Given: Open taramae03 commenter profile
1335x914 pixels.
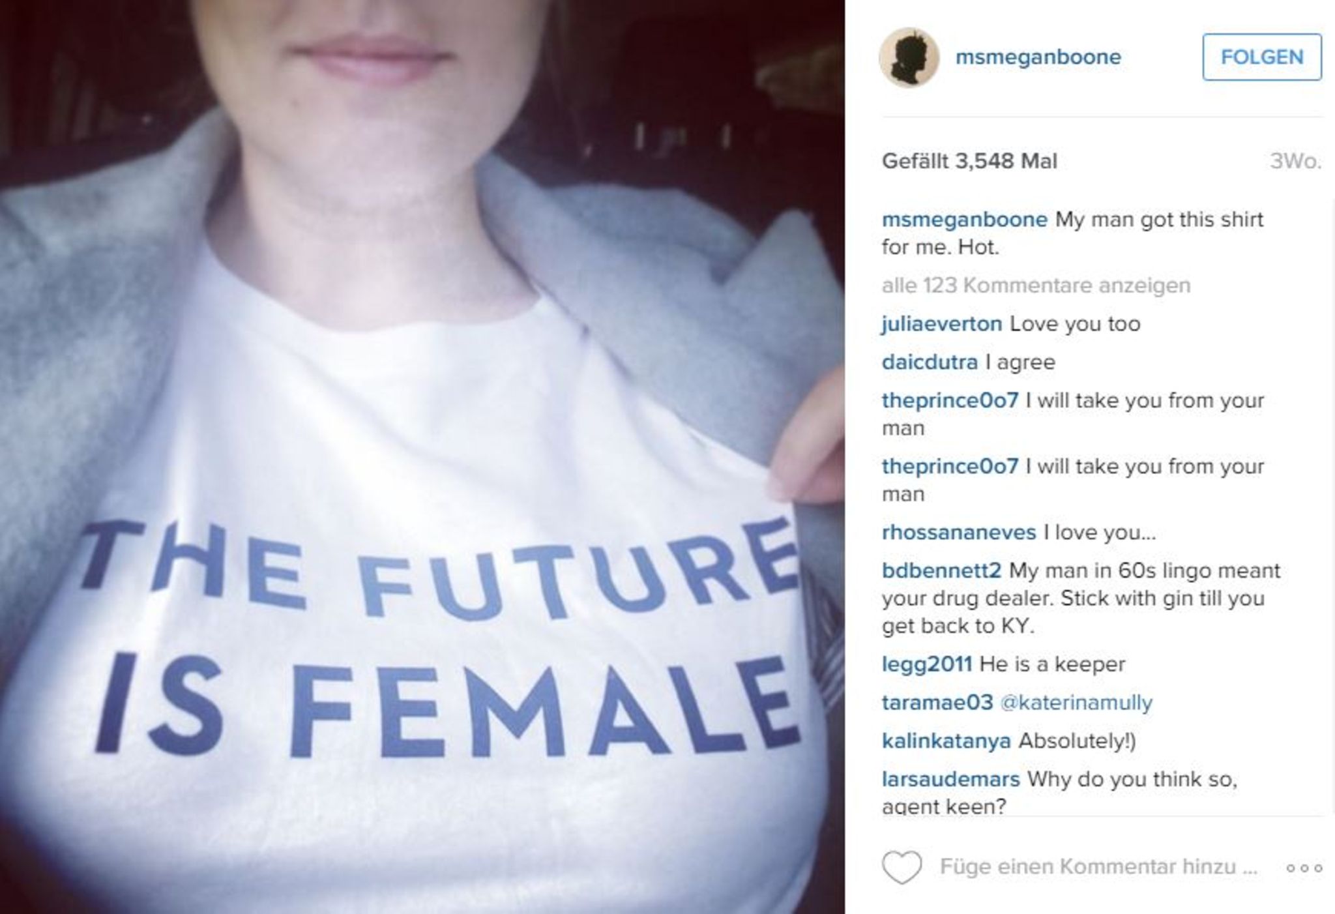Looking at the screenshot, I should coord(937,703).
